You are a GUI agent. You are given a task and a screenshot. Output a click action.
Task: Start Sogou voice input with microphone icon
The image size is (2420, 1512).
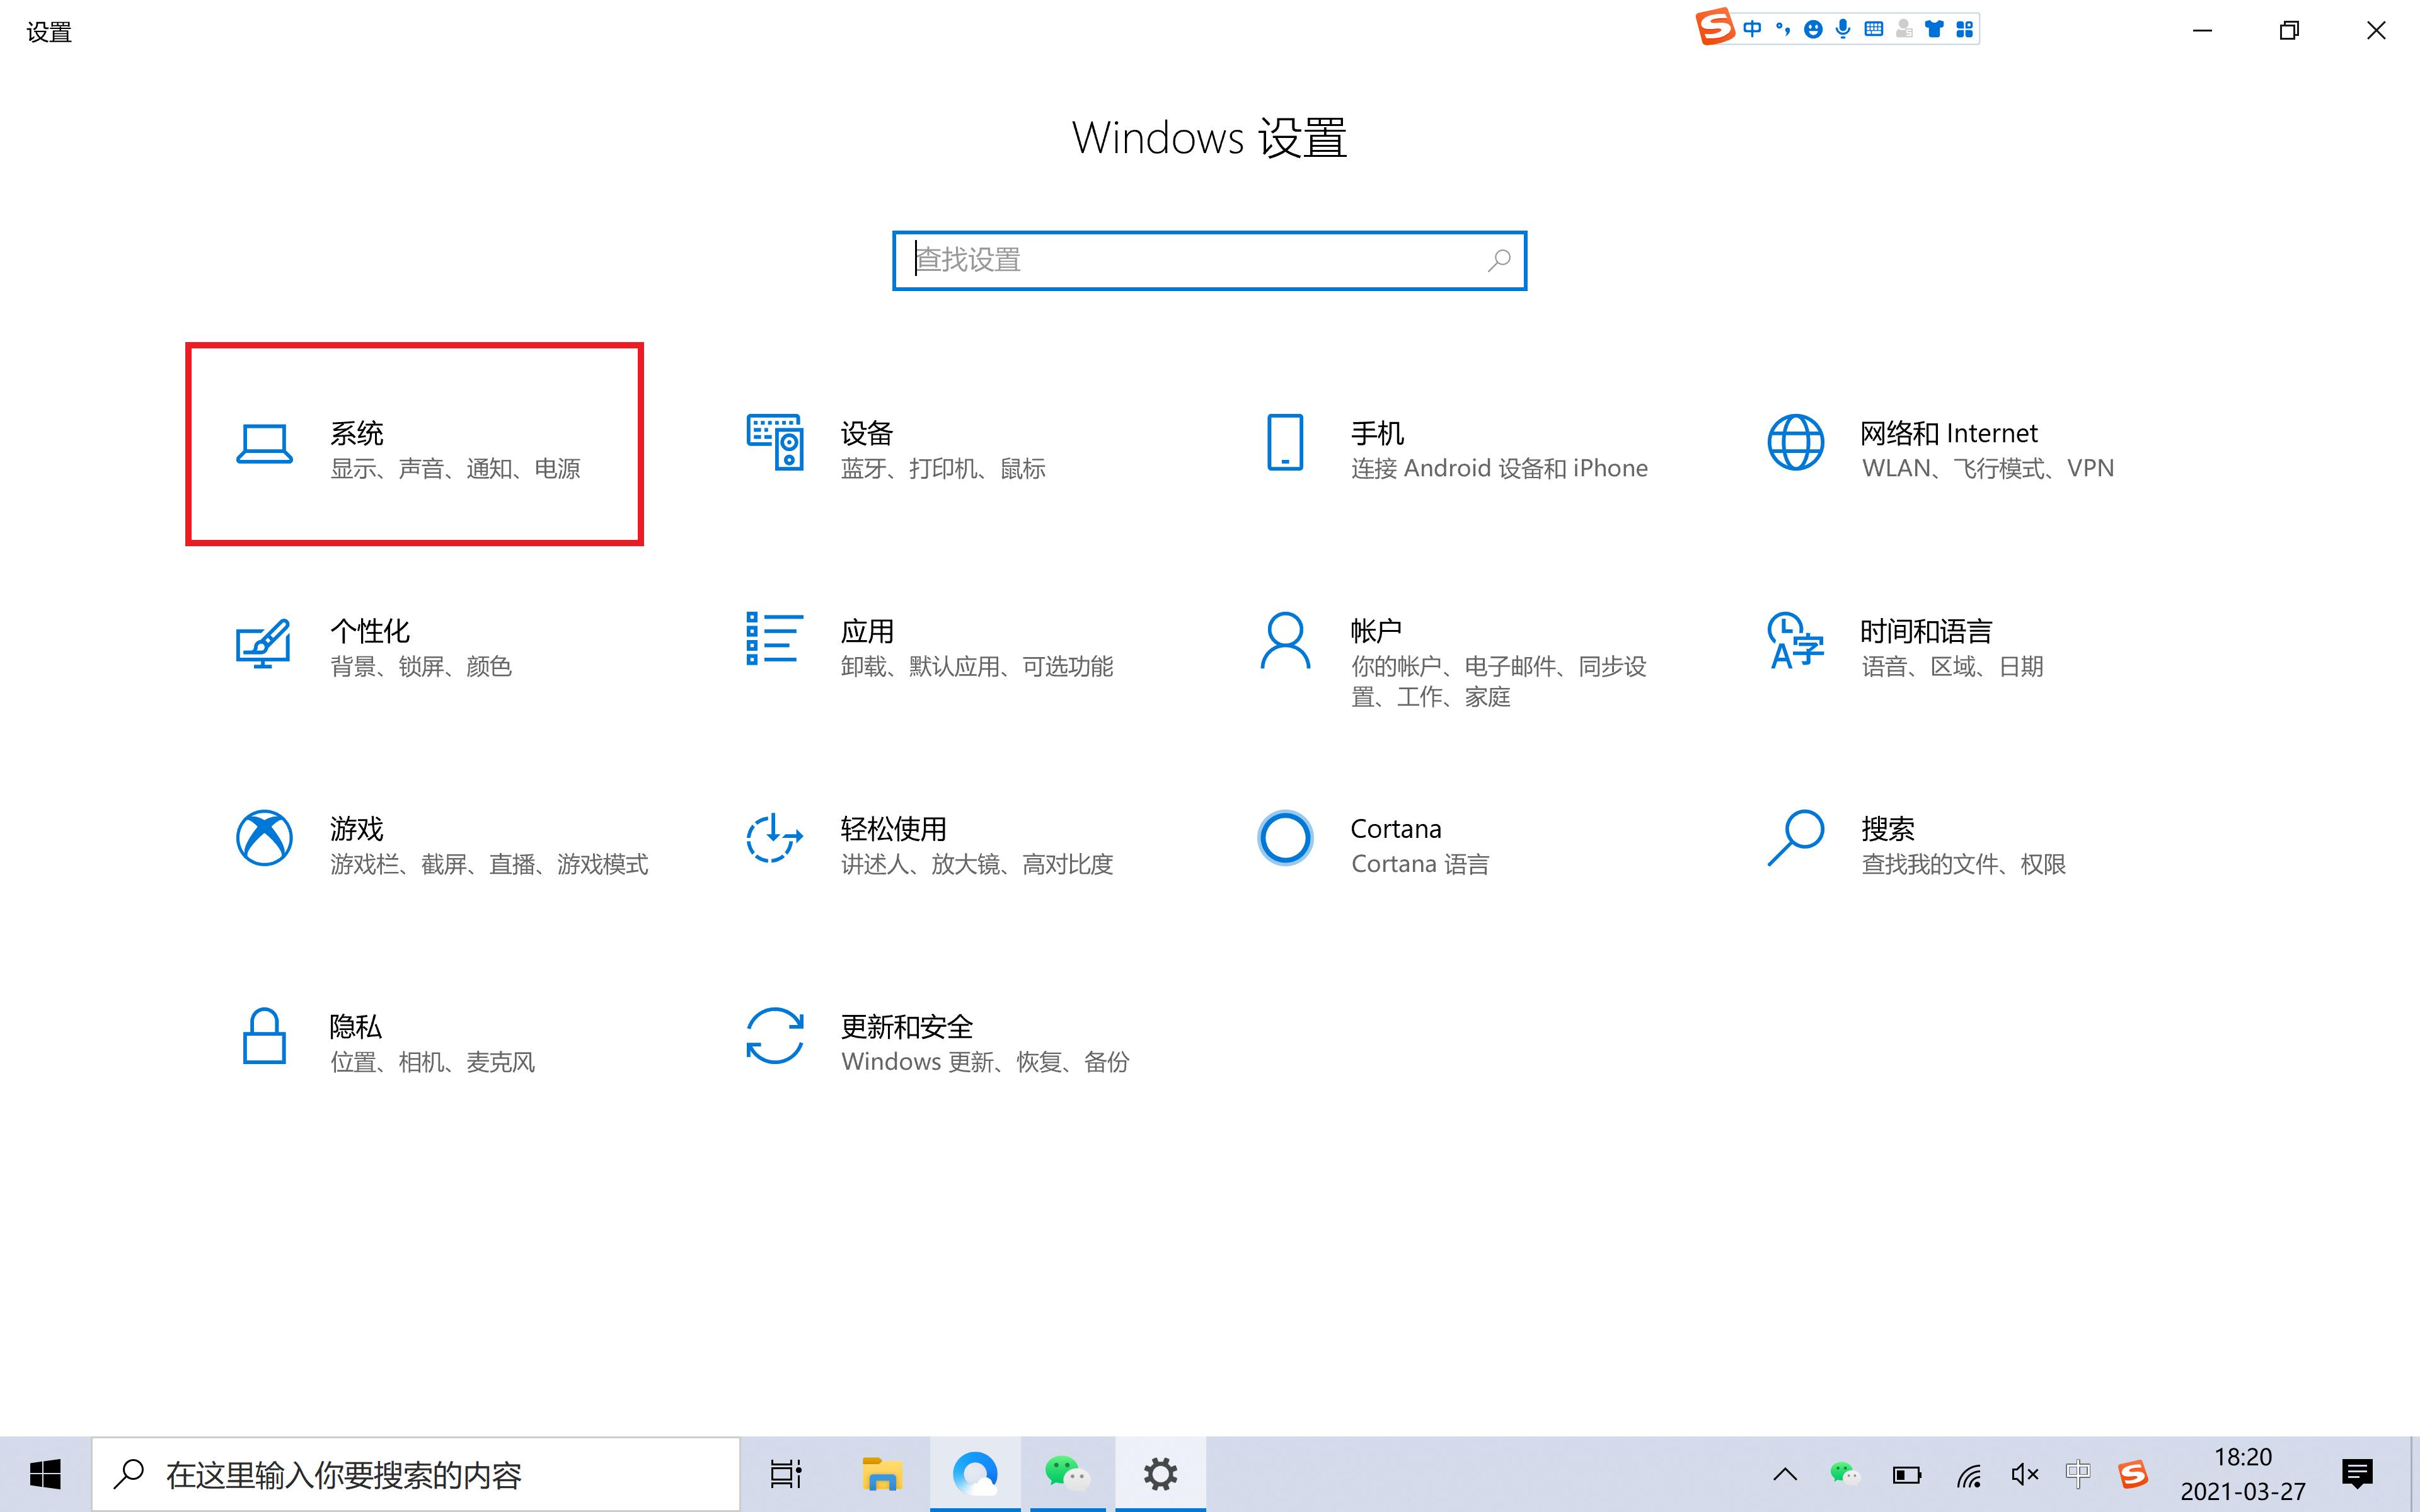tap(1843, 28)
